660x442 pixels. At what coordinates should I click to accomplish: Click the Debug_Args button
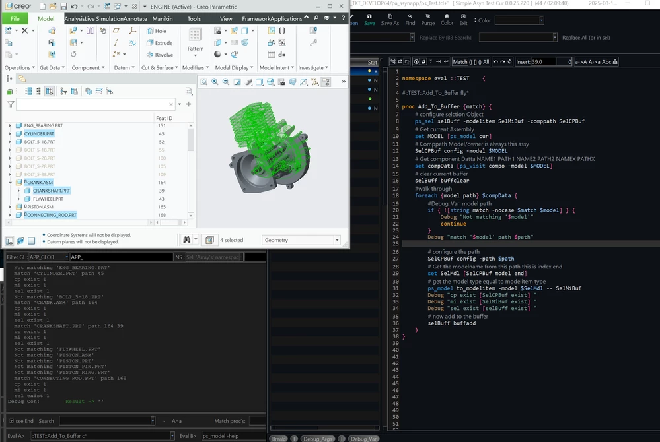click(x=318, y=439)
